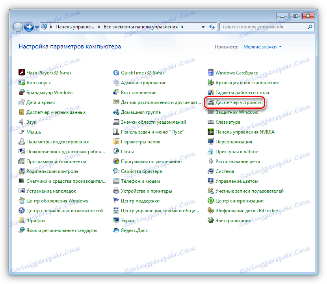The height and width of the screenshot is (284, 327).
Task: Click the refresh button by address bar
Action: [212, 27]
